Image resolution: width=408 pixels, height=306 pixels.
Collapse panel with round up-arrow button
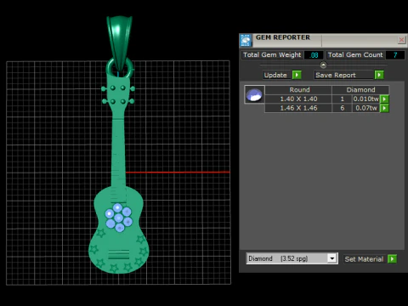click(x=323, y=65)
